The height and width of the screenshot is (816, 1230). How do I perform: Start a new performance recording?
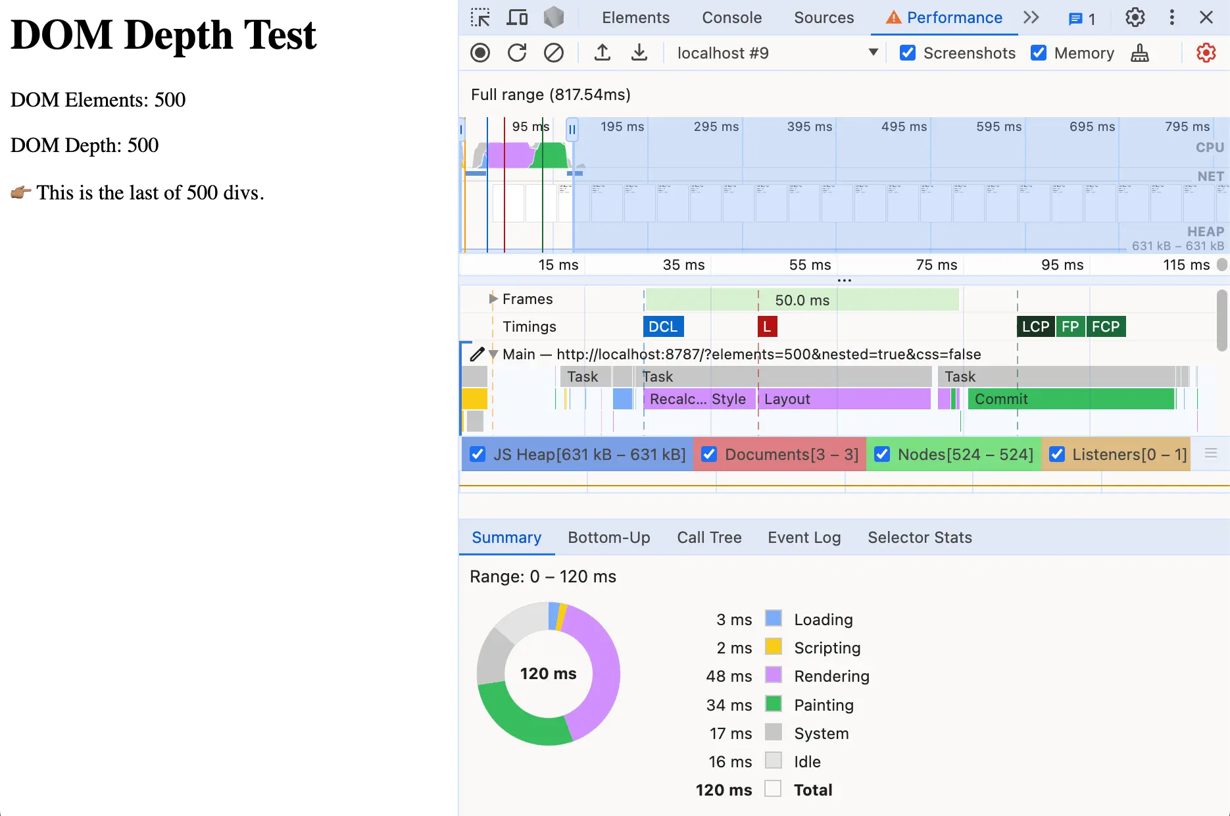click(480, 53)
